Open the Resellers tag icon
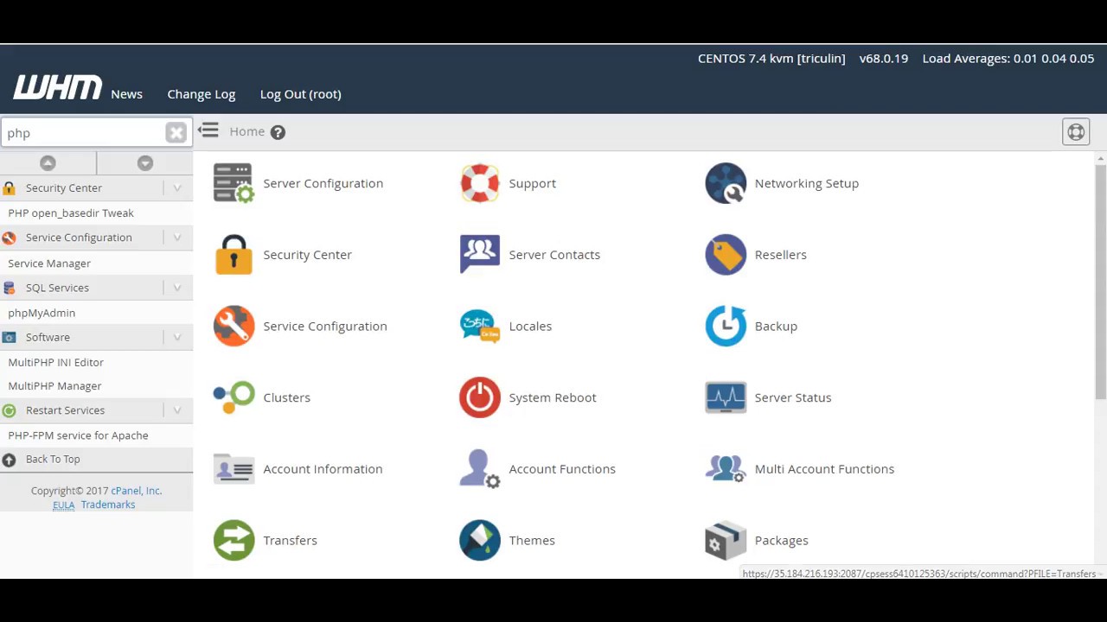The image size is (1107, 622). pyautogui.click(x=726, y=255)
